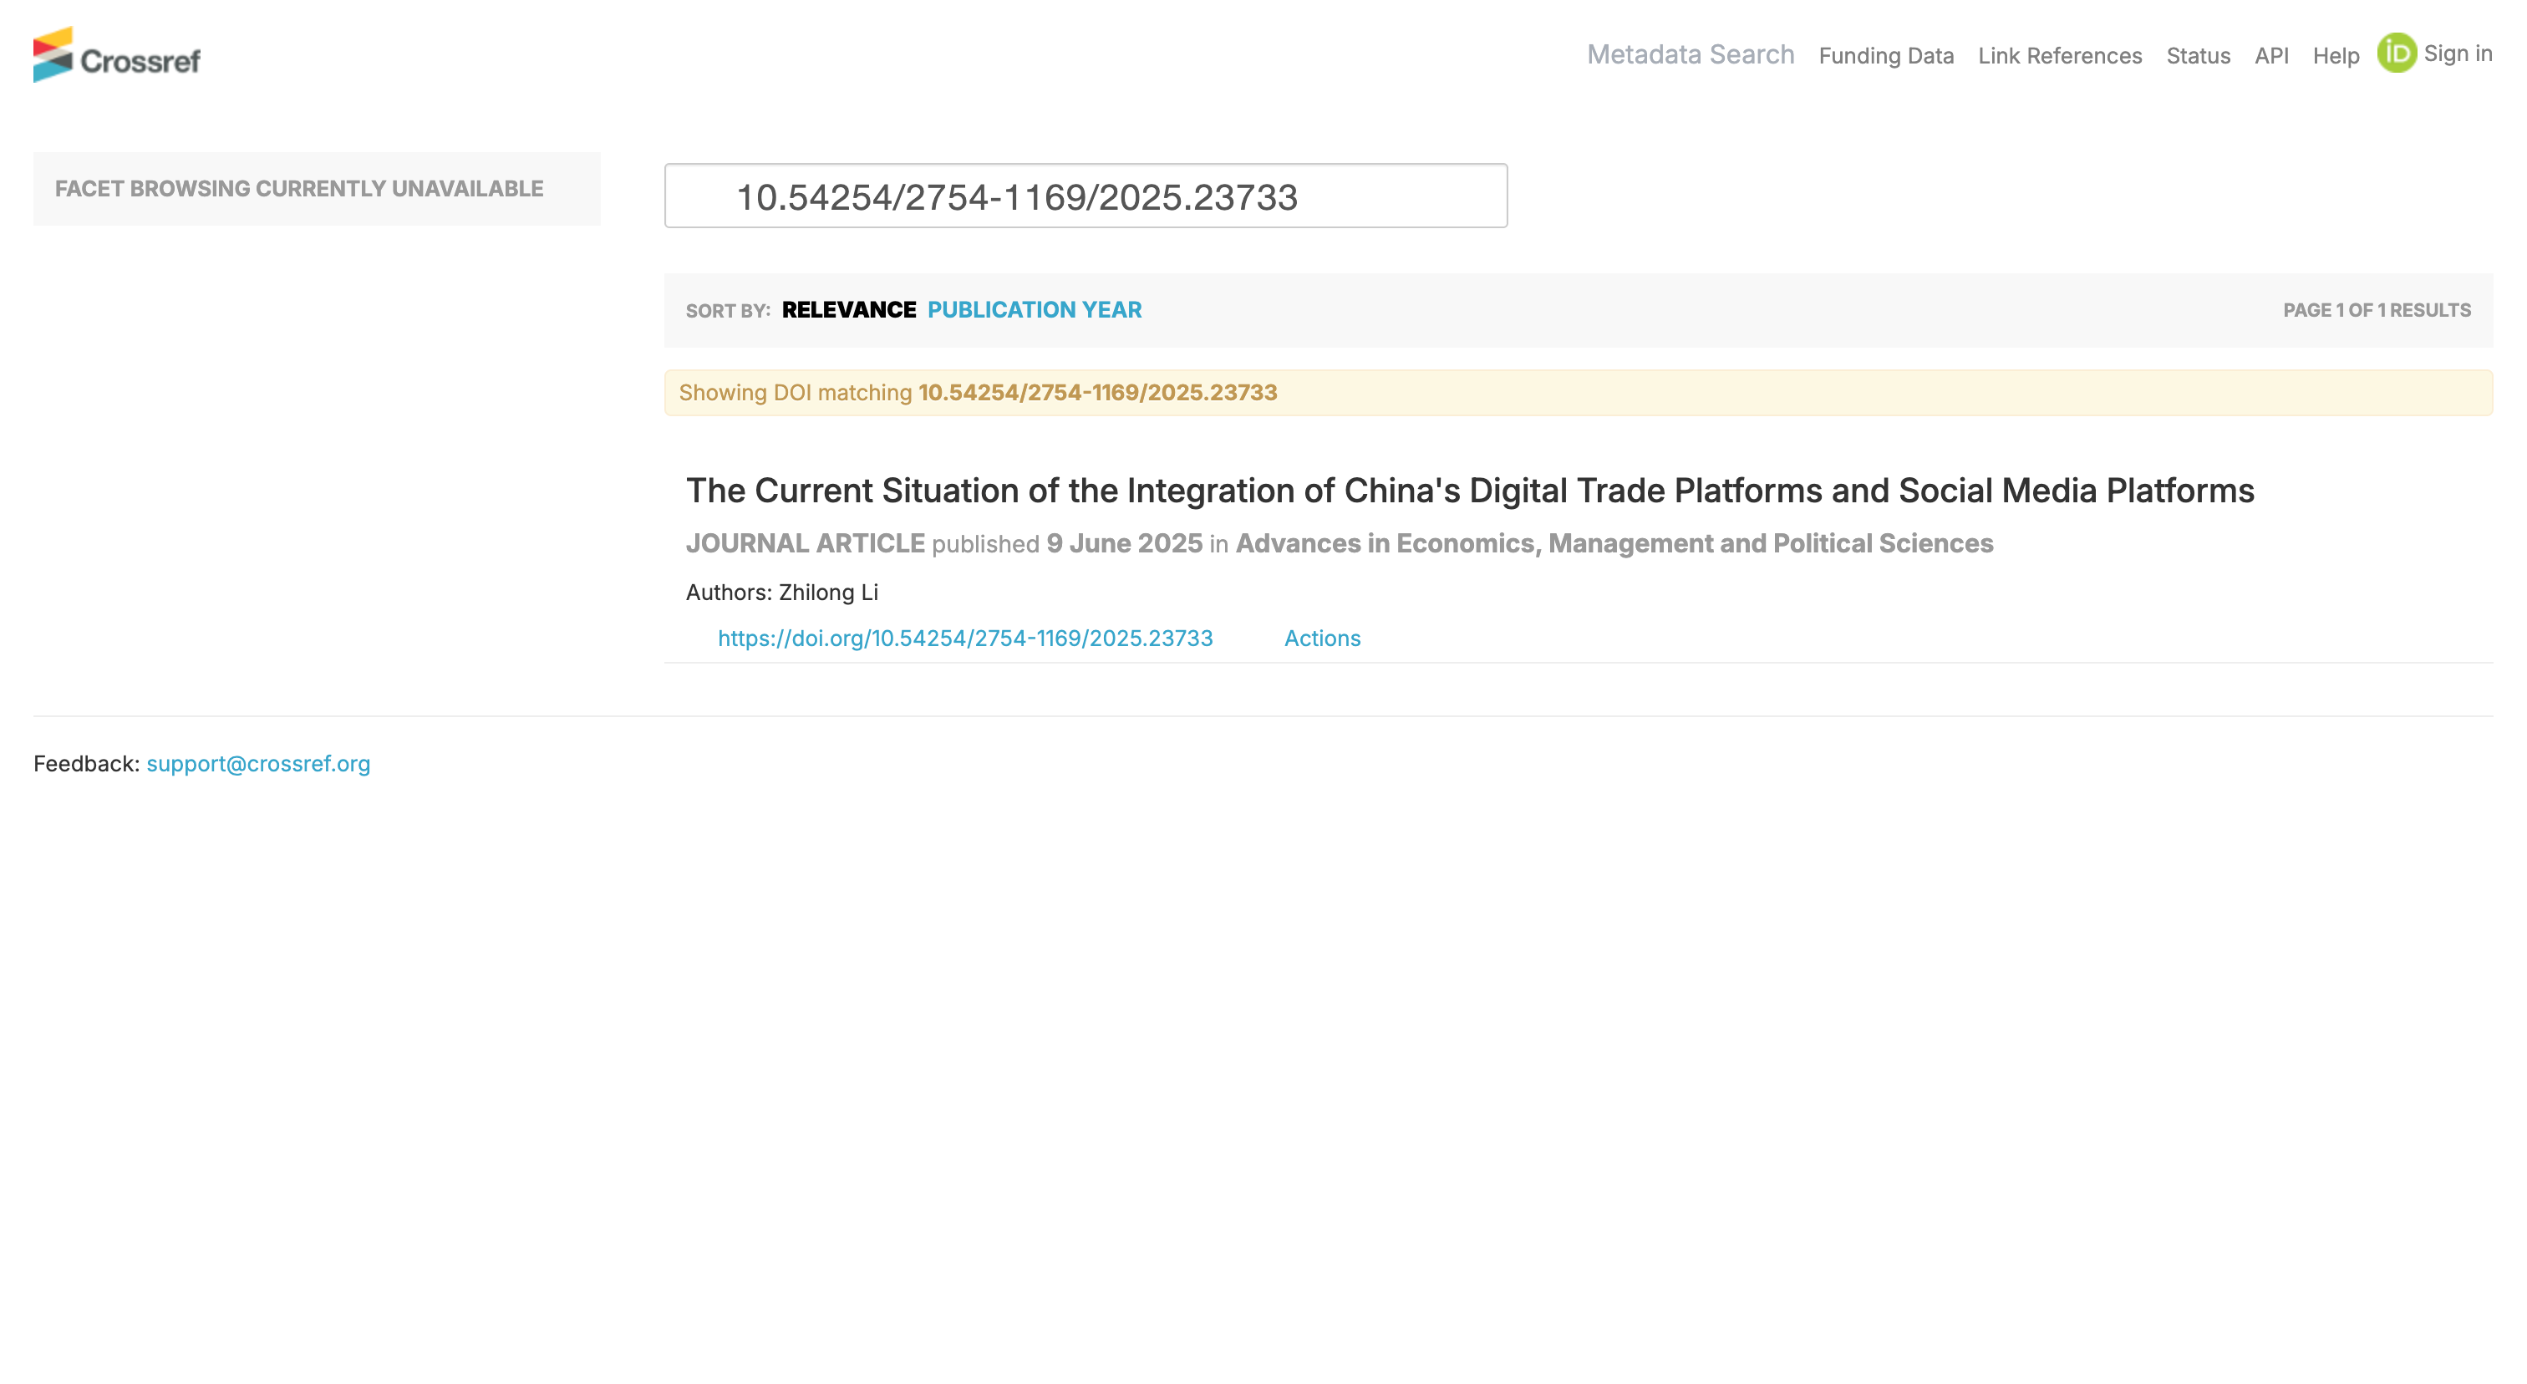Open the doi.org link for the article
2527x1384 pixels.
point(965,639)
